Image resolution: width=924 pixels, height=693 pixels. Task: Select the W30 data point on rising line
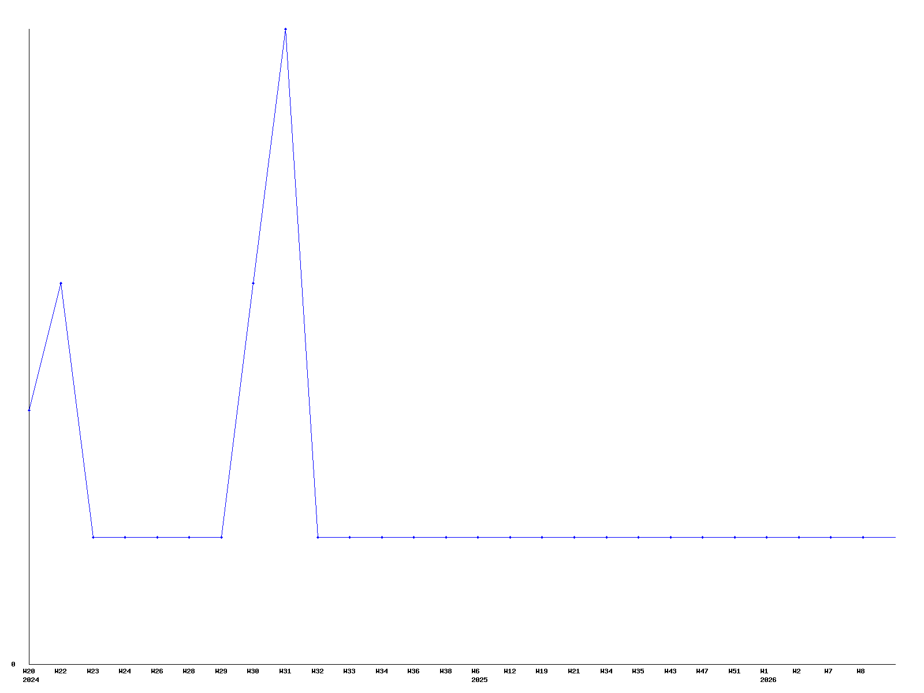(x=253, y=283)
